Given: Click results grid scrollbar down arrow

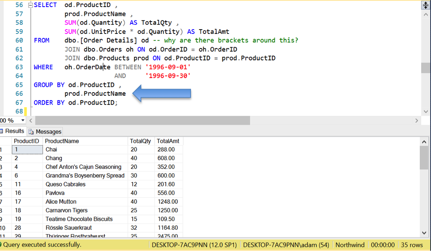Looking at the screenshot, I should point(424,233).
